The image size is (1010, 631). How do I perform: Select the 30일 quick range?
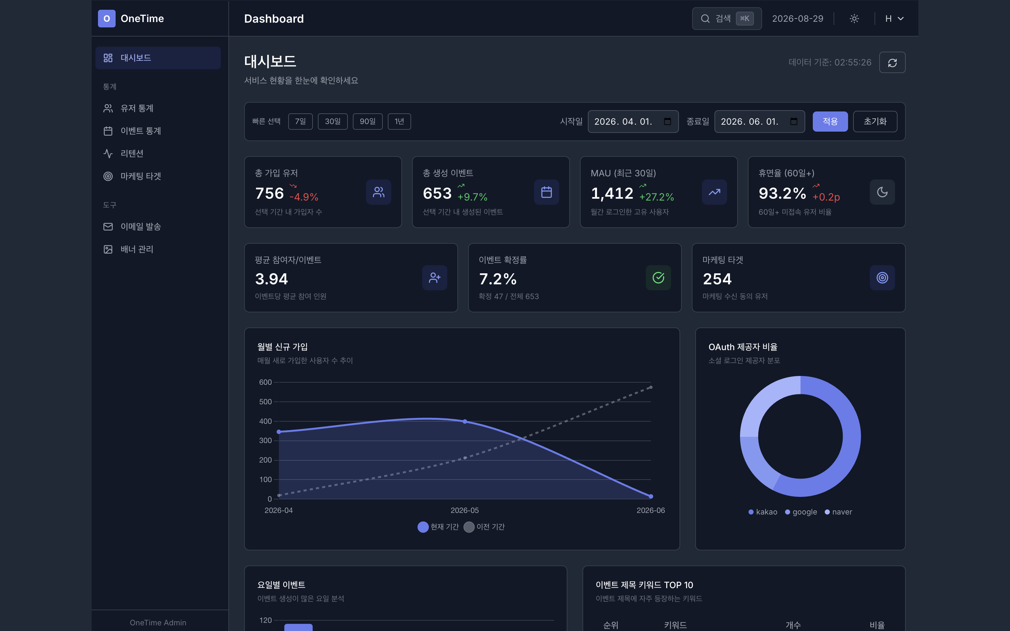click(x=333, y=122)
